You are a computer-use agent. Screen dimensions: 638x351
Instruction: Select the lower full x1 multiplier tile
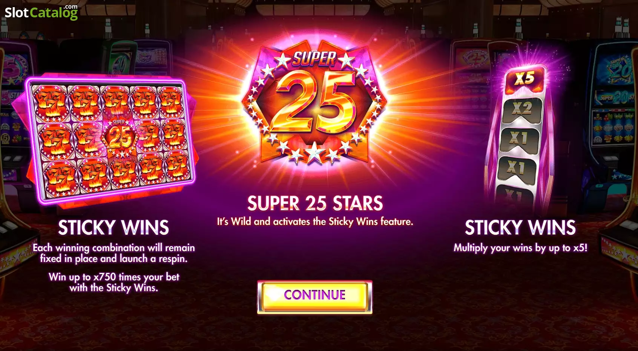[516, 169]
